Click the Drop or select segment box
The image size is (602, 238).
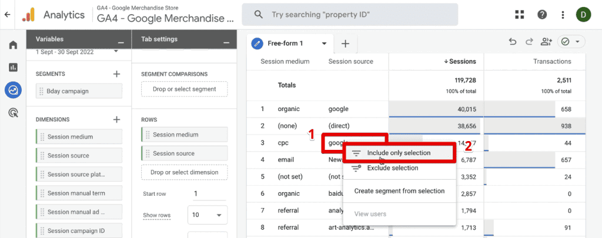click(184, 89)
